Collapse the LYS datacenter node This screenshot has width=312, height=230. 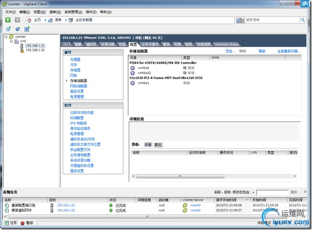point(11,41)
